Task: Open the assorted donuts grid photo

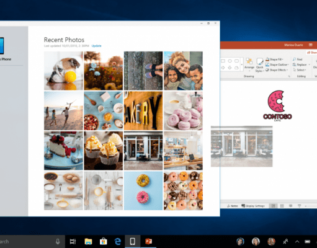Action: coord(183,190)
